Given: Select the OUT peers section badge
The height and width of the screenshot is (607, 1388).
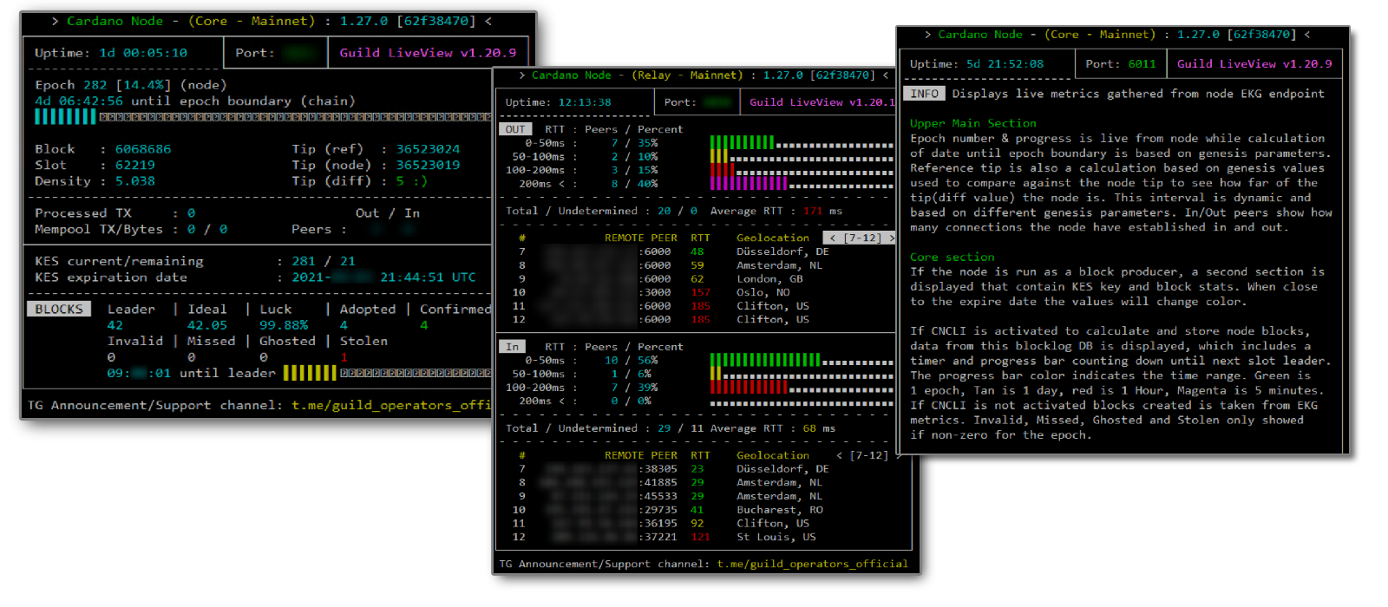Looking at the screenshot, I should 515,129.
